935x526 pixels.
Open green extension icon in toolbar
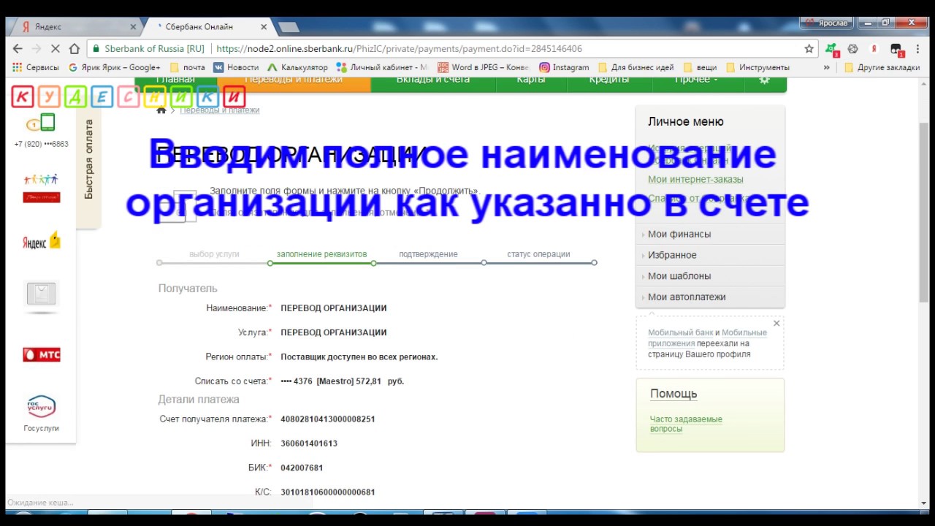(x=832, y=49)
